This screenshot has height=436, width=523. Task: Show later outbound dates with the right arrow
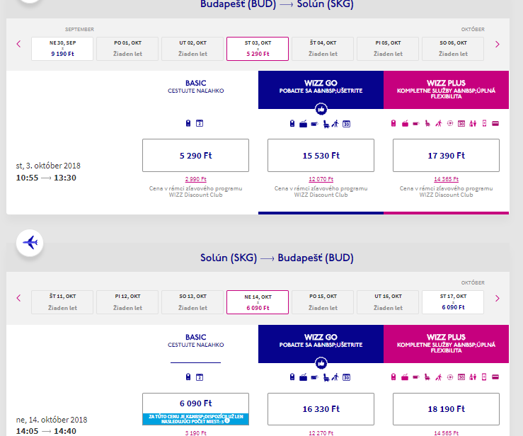coord(498,44)
